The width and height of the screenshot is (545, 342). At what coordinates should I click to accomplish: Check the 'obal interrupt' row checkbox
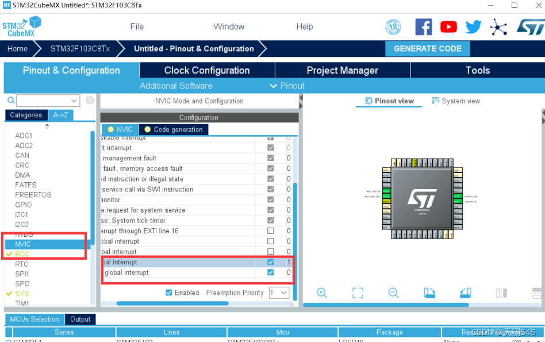[270, 241]
